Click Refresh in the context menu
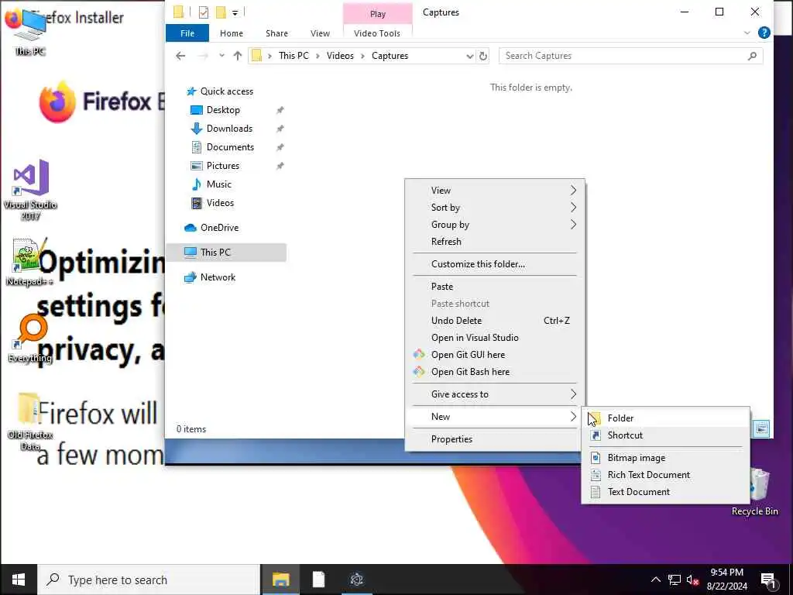793x595 pixels. point(494,242)
